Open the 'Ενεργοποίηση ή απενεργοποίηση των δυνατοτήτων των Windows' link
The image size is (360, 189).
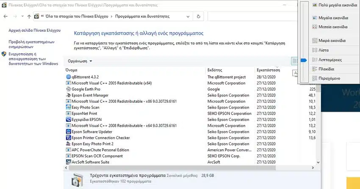33,59
